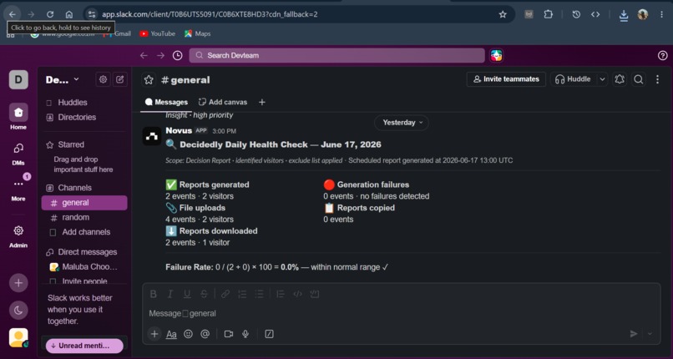This screenshot has height=359, width=673.
Task: Toggle blockquote formatting in composer
Action: click(281, 294)
